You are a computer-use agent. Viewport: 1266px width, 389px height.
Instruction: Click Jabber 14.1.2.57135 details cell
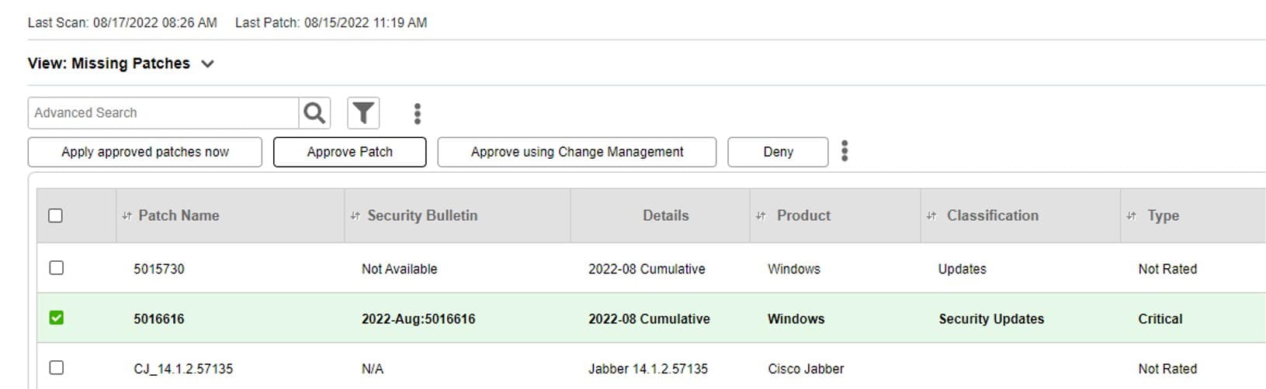click(648, 369)
